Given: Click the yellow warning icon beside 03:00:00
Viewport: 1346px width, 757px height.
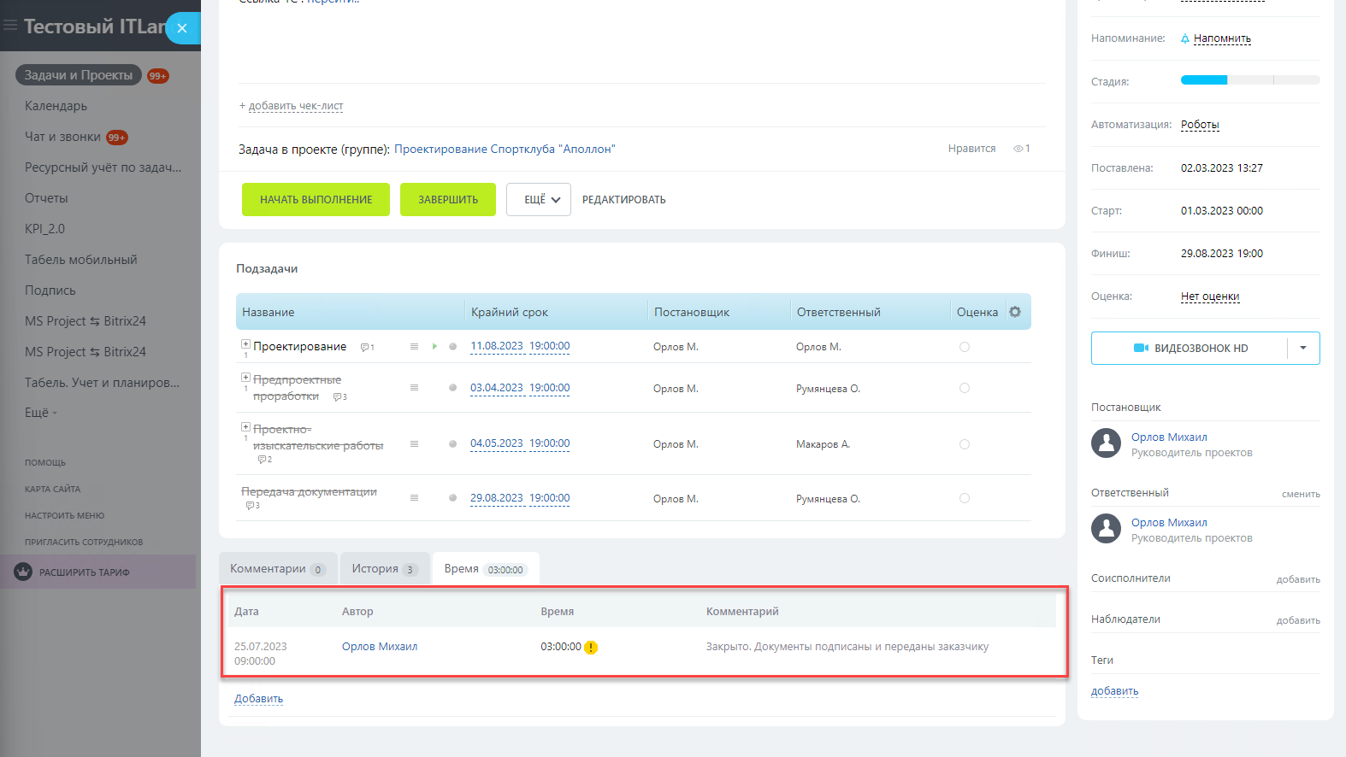Looking at the screenshot, I should [591, 648].
